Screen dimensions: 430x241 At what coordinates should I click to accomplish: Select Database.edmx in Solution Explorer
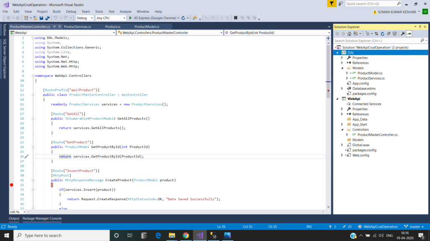click(x=364, y=89)
